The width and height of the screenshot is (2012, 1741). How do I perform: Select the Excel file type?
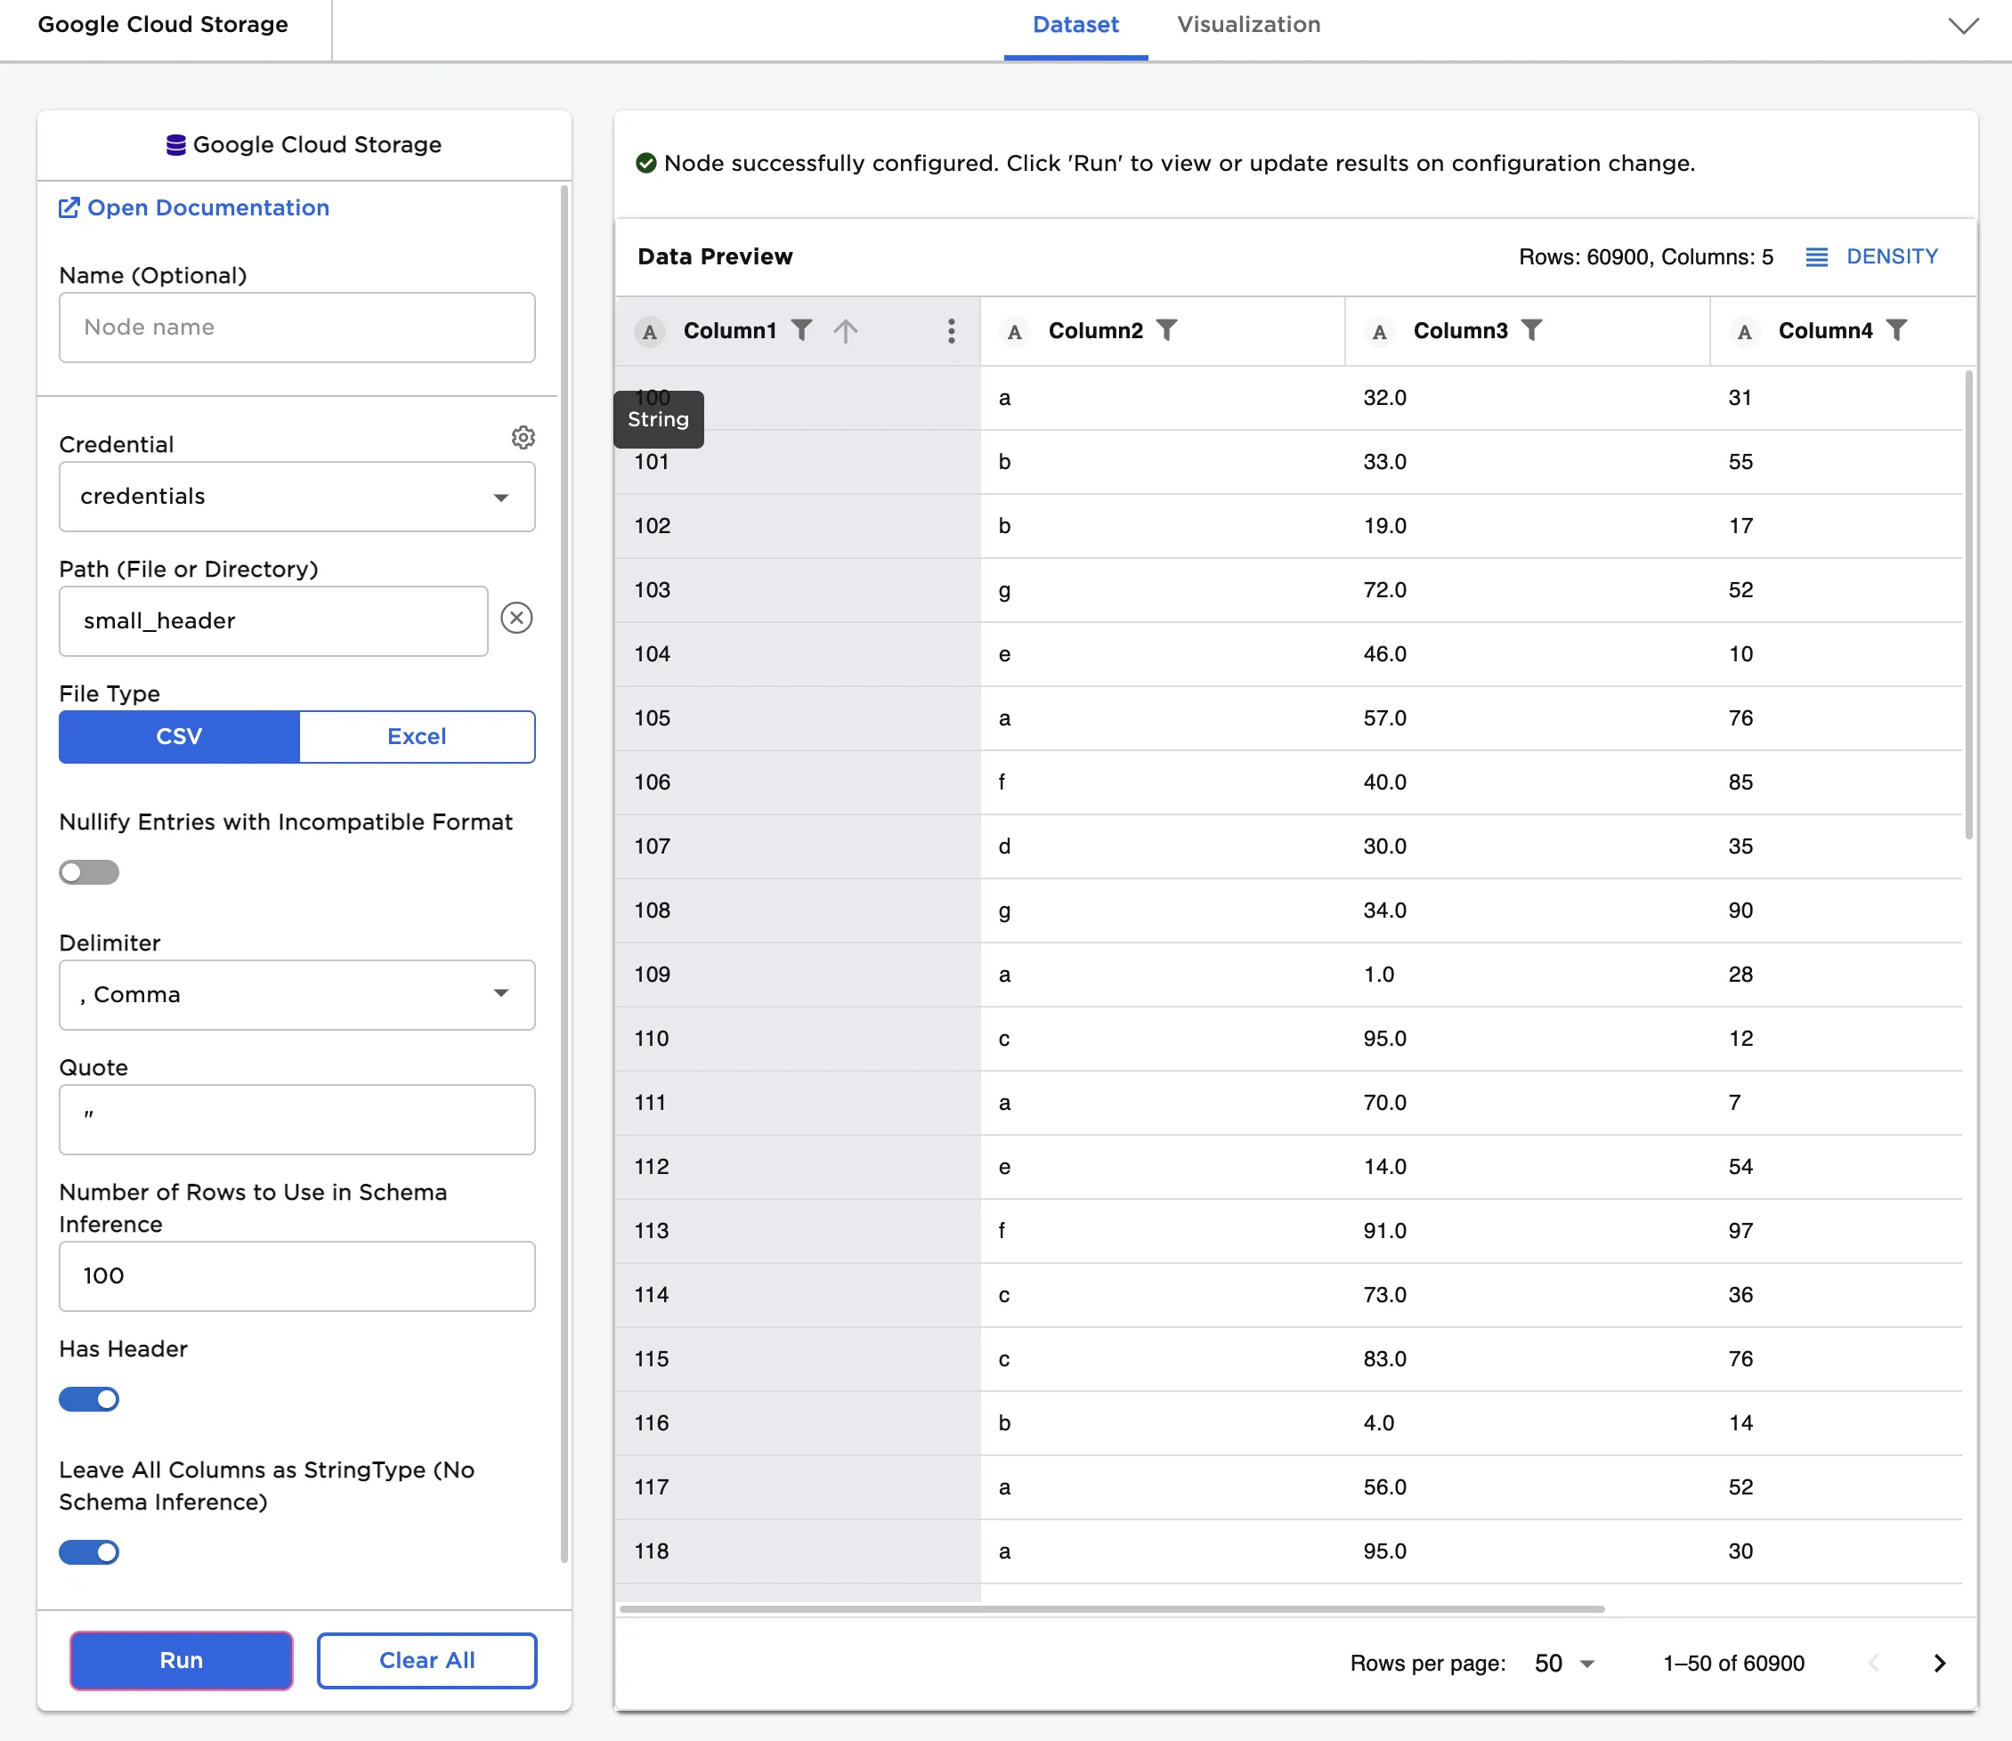tap(416, 736)
